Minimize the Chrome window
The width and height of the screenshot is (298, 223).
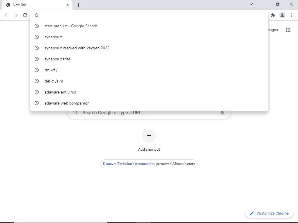pyautogui.click(x=264, y=4)
